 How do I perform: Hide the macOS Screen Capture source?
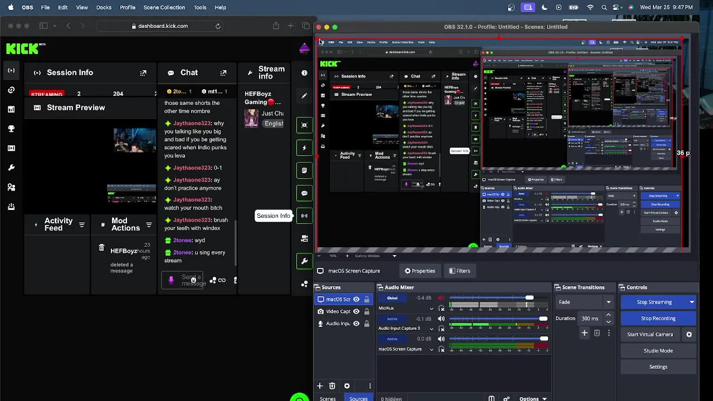coord(356,299)
